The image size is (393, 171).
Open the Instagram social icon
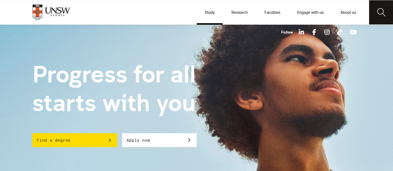(x=327, y=32)
